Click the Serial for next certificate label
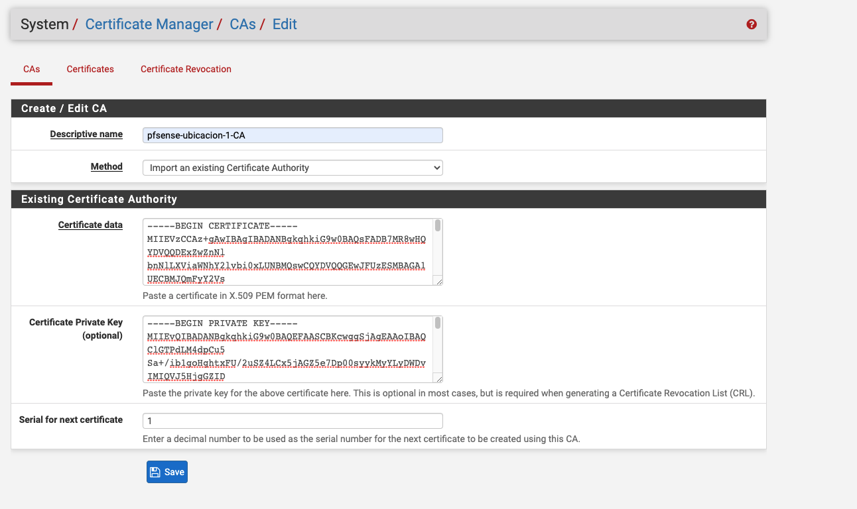This screenshot has width=857, height=509. pos(71,420)
